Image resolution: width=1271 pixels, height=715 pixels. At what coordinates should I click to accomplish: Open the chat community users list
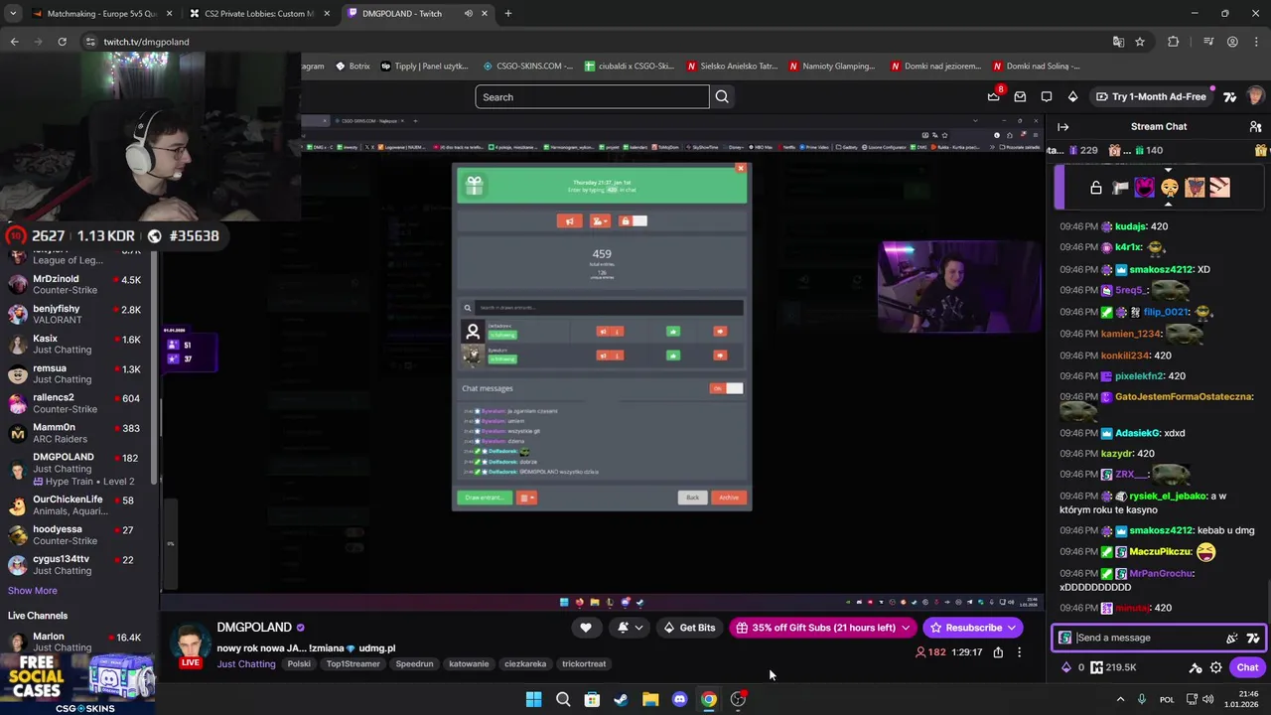click(1255, 127)
